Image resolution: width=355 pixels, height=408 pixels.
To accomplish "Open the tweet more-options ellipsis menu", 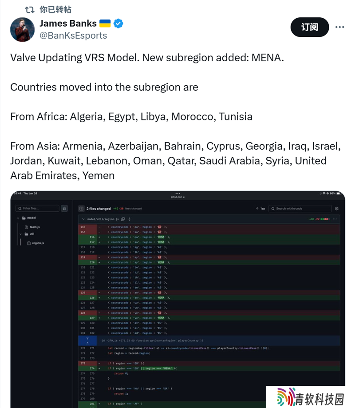I will pos(339,27).
